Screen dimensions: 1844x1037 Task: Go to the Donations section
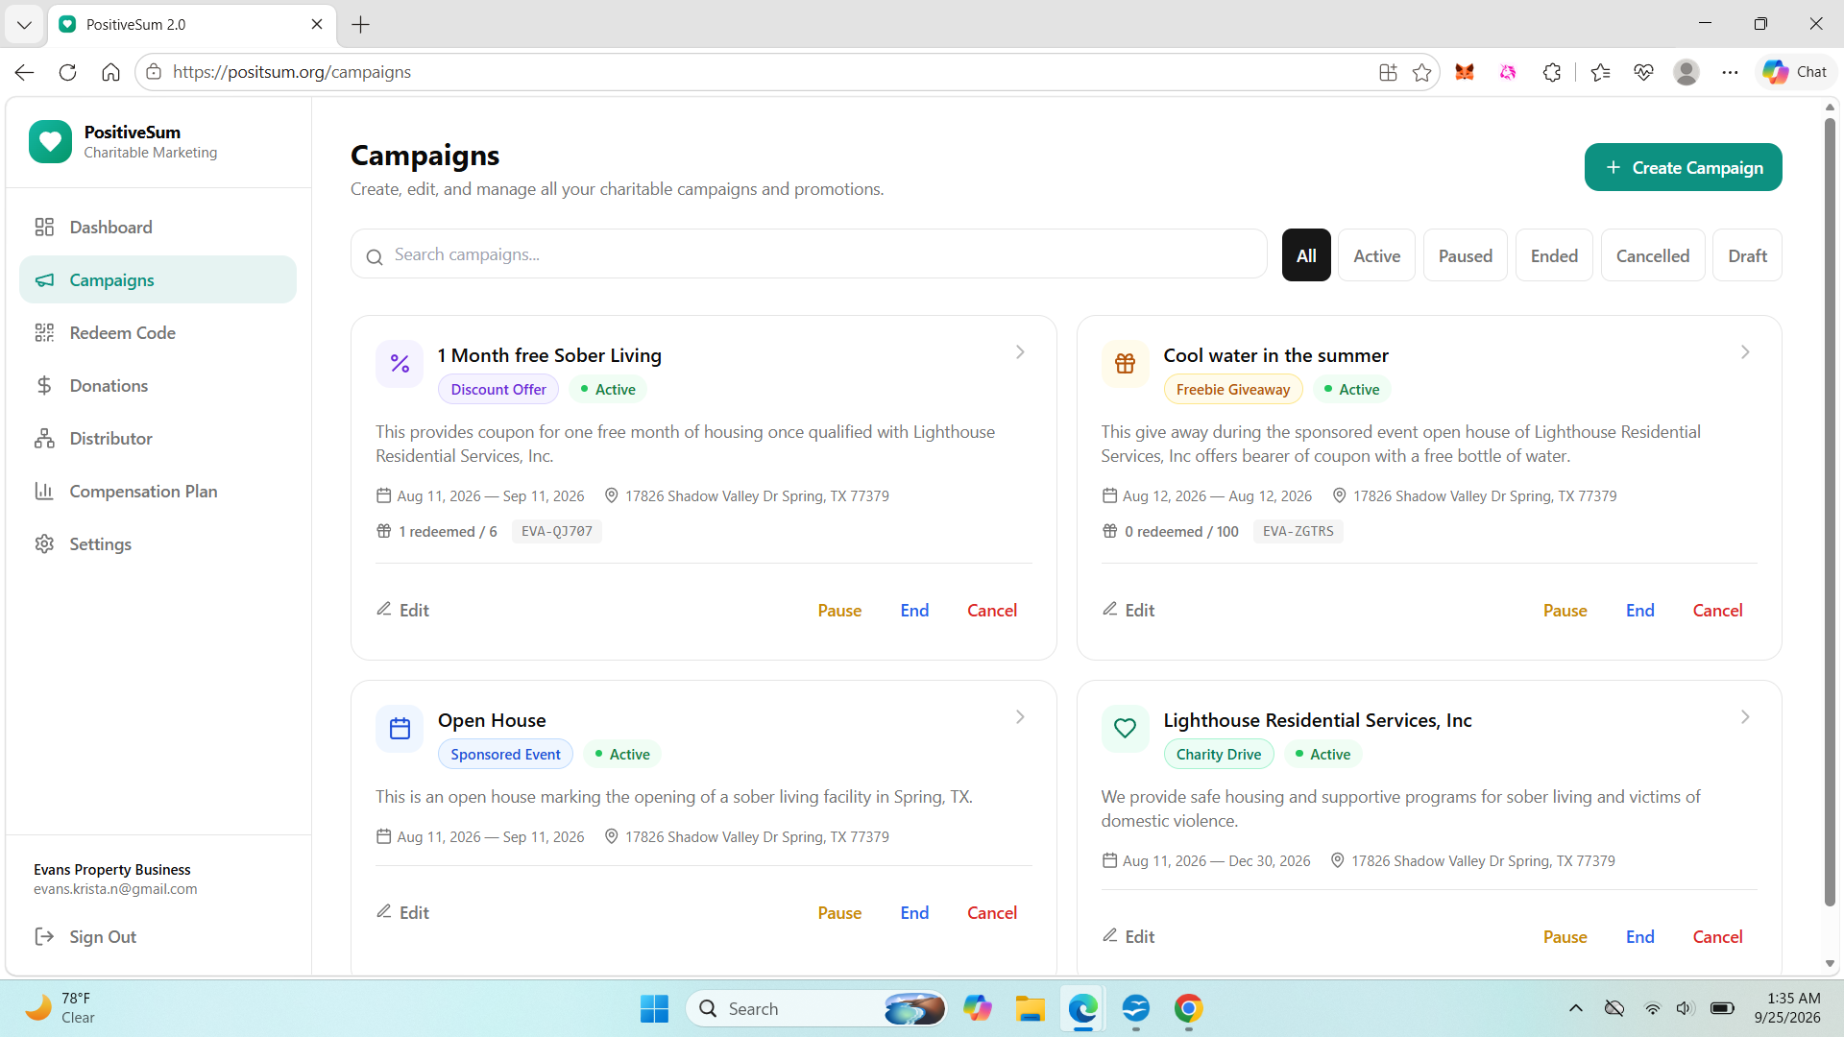click(x=158, y=386)
